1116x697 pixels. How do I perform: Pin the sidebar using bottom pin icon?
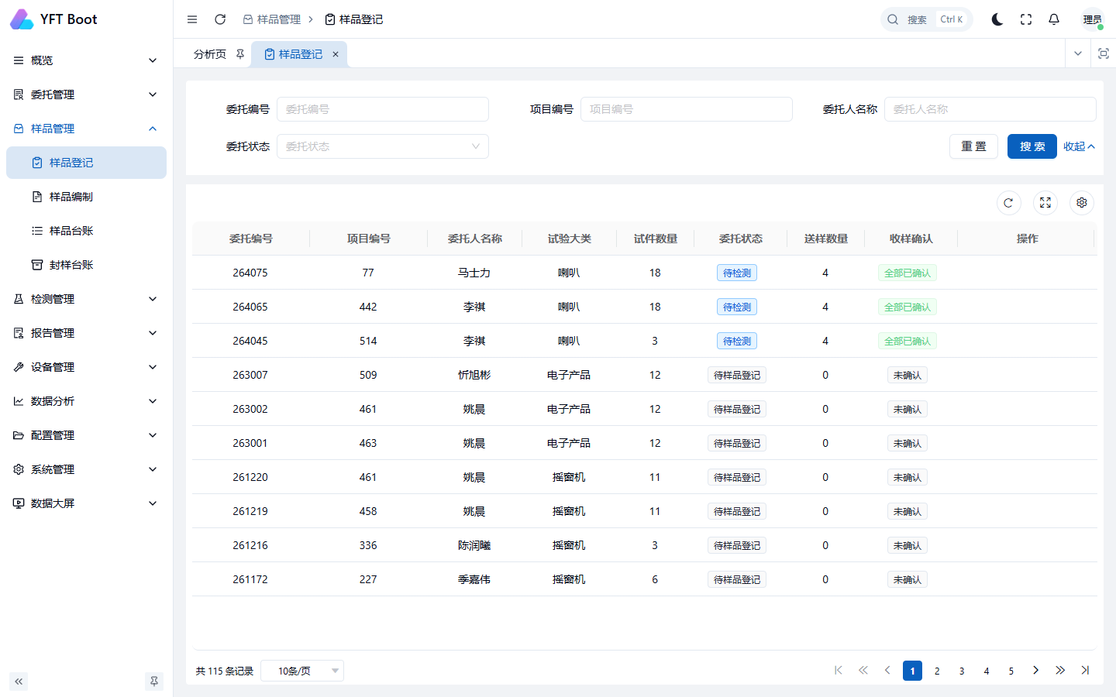(x=154, y=682)
